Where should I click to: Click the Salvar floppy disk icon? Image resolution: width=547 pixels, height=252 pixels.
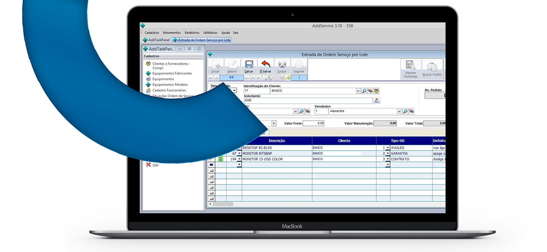pos(249,65)
